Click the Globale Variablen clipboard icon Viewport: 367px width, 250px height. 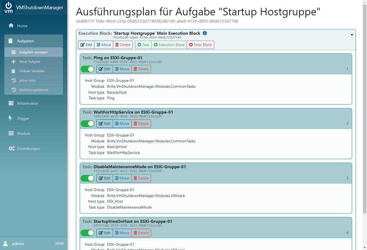13,71
